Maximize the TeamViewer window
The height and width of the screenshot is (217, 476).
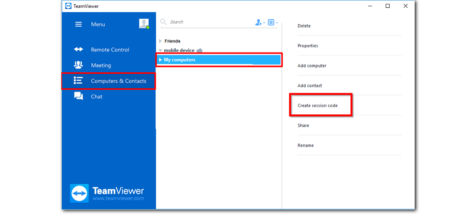point(388,6)
